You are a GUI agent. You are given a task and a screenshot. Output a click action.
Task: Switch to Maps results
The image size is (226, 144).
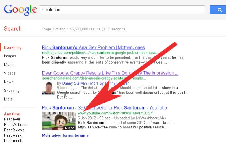tap(8, 65)
